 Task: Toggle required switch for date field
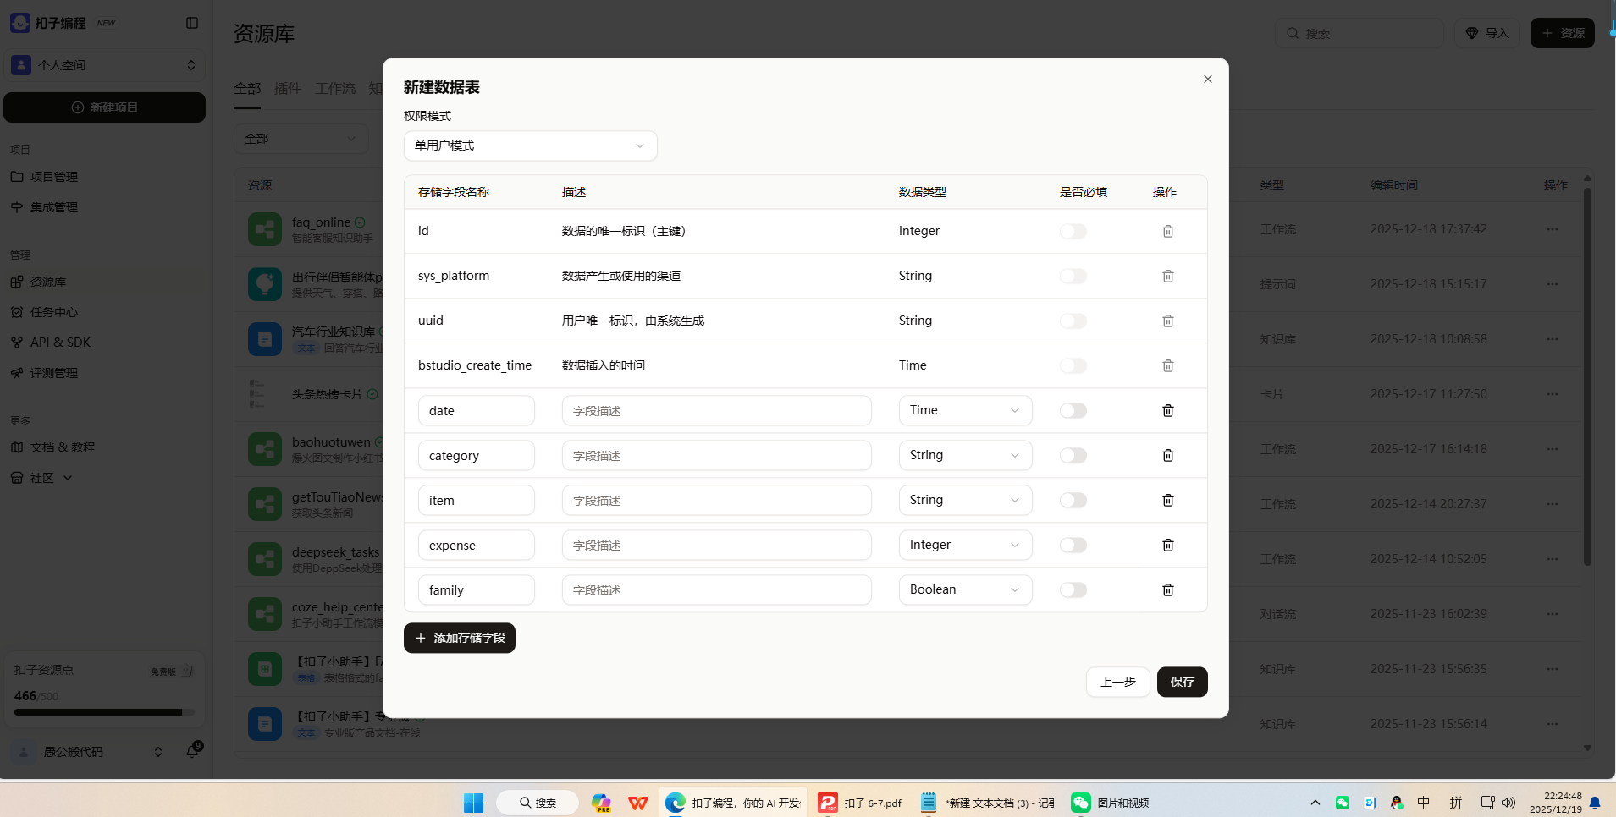coord(1073,410)
